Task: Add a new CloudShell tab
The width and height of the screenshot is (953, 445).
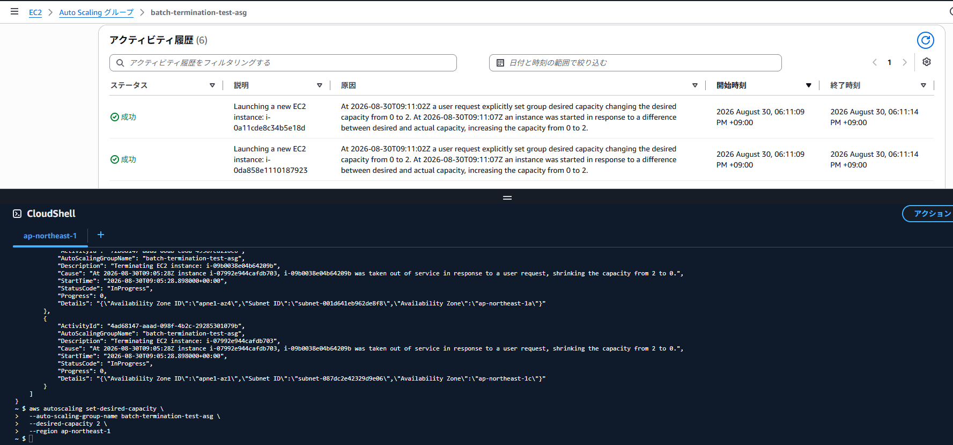Action: [100, 235]
